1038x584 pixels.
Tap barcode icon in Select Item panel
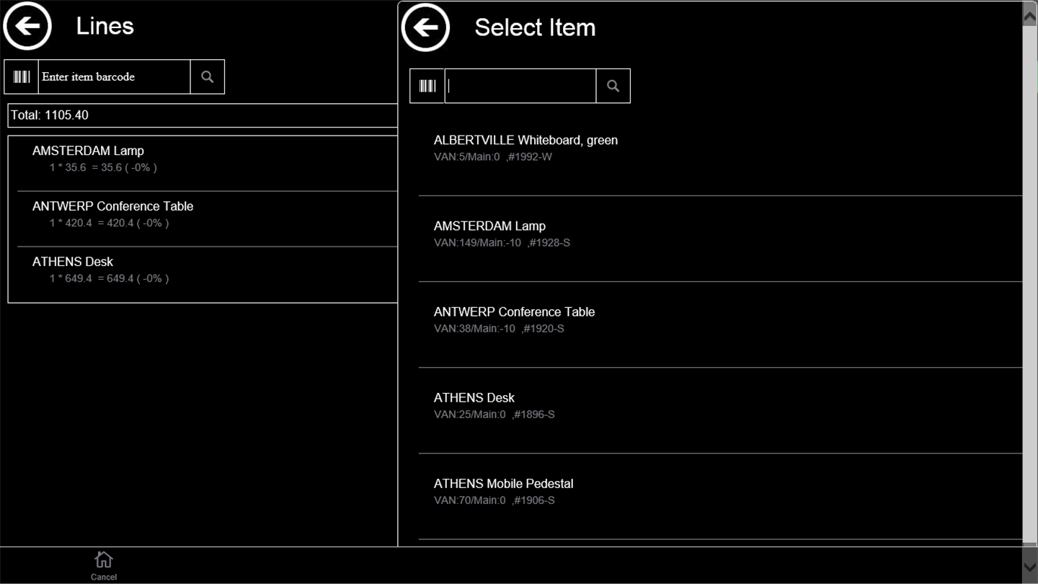[427, 87]
